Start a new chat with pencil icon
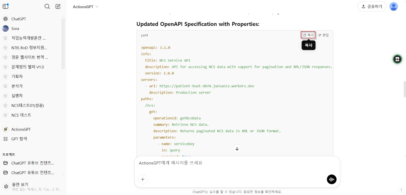406x195 pixels. point(58,6)
